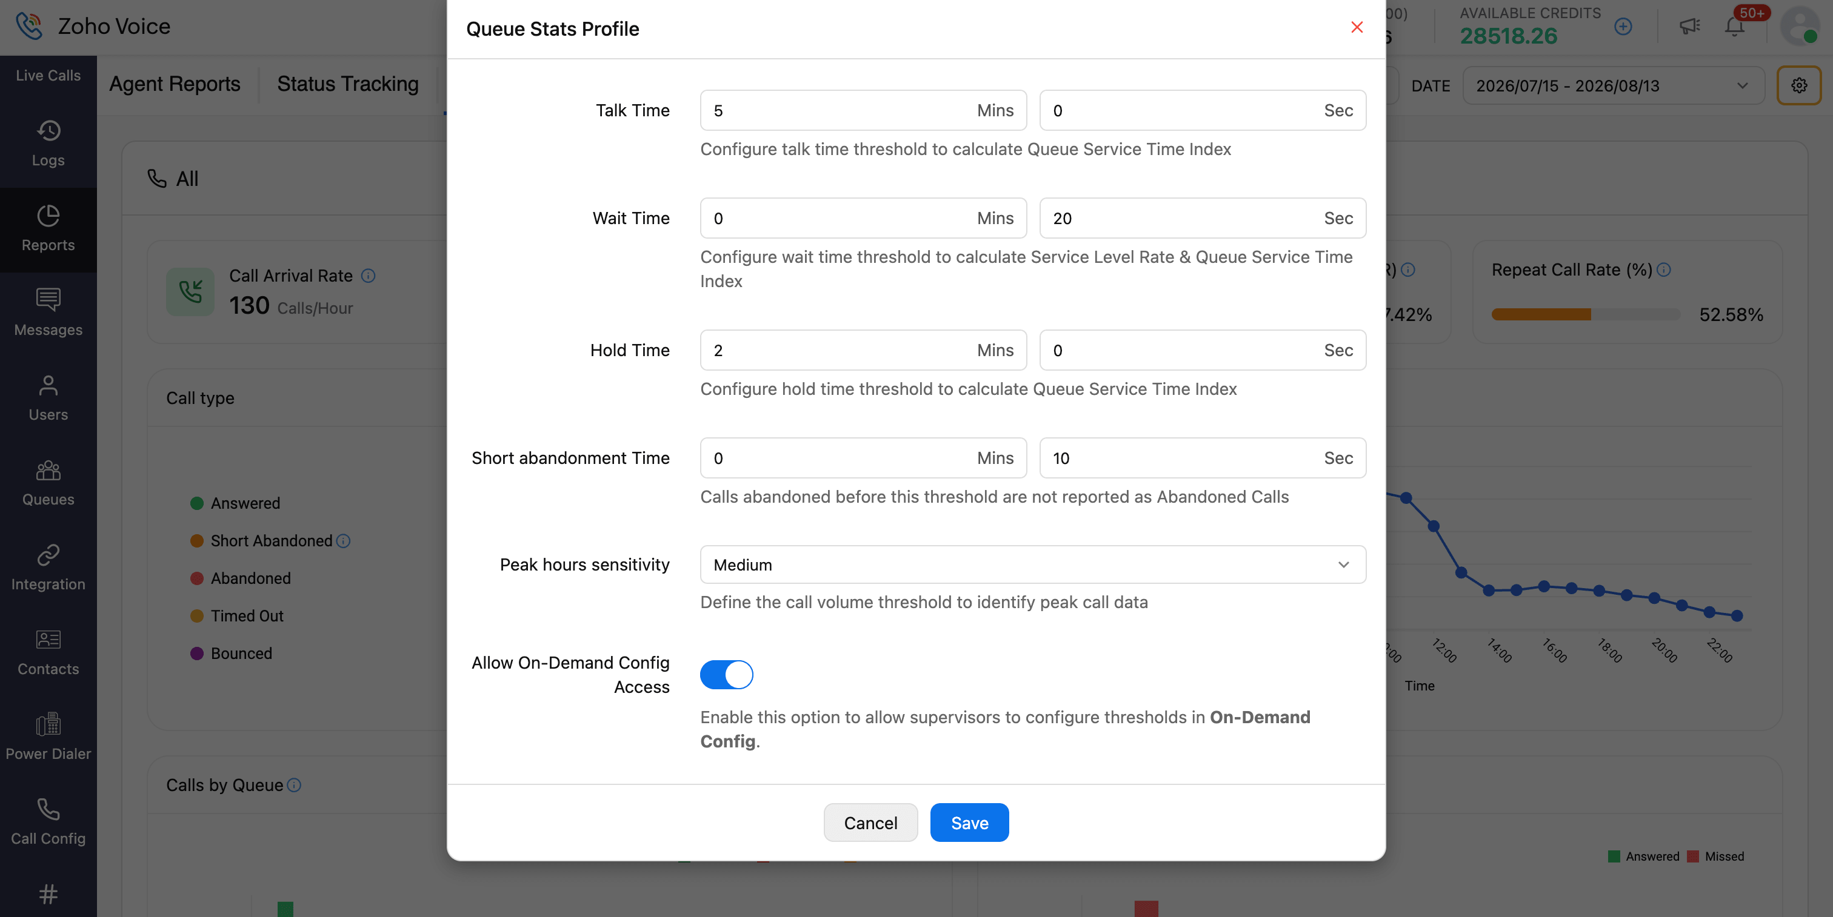
Task: Click the add credits plus icon
Action: 1623,27
